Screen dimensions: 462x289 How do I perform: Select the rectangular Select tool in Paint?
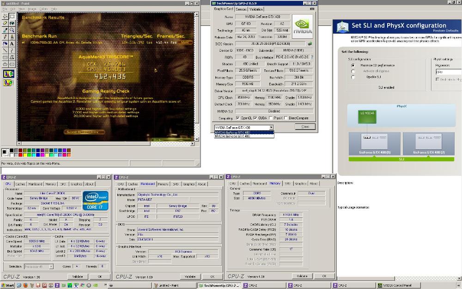tap(12, 16)
